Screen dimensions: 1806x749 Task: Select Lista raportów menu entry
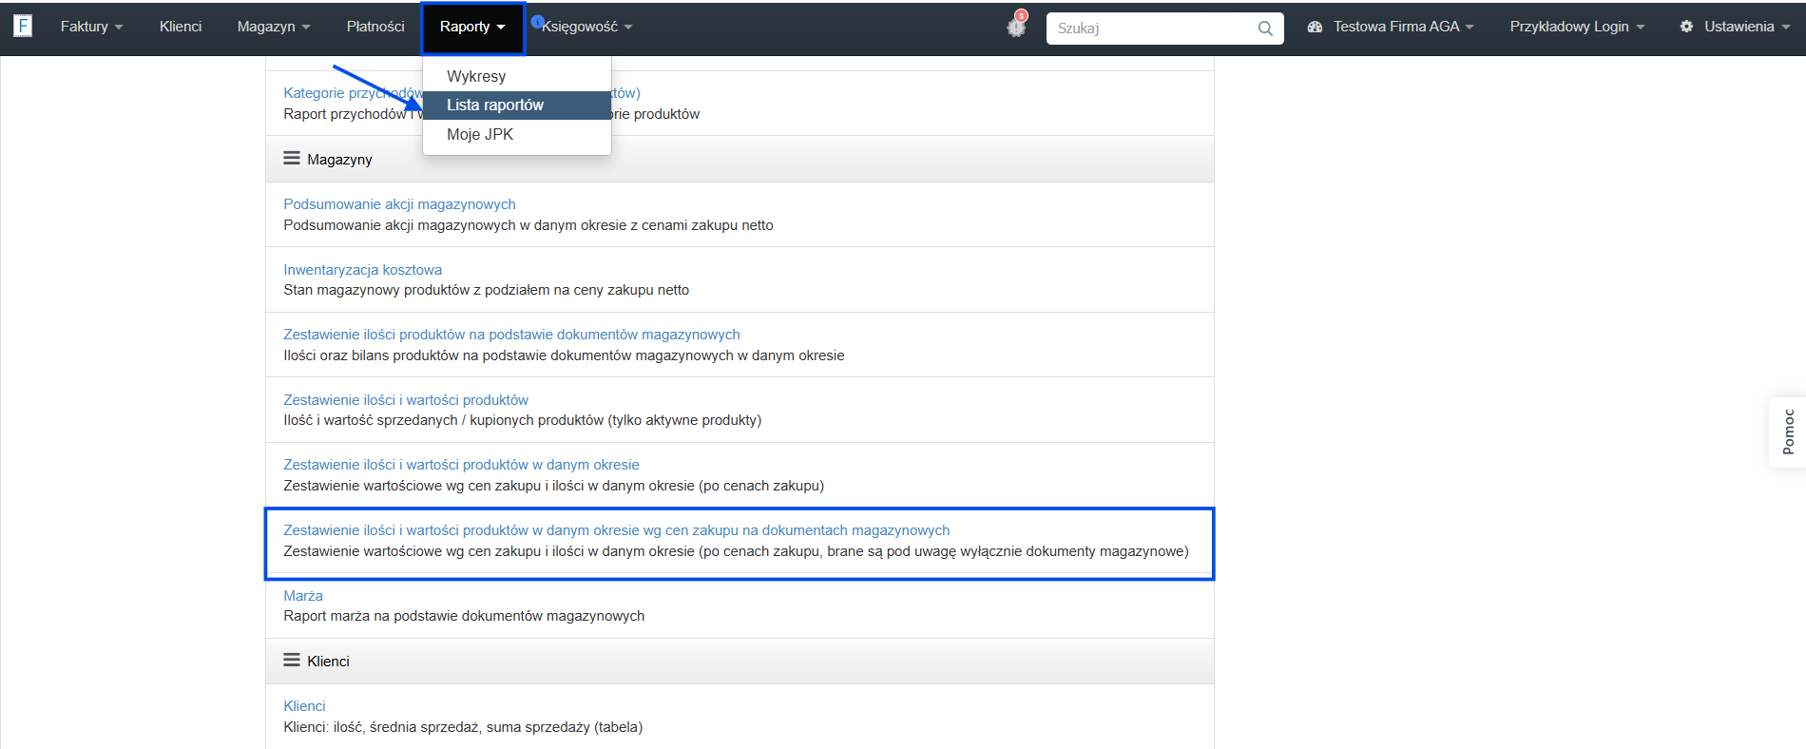tap(517, 105)
